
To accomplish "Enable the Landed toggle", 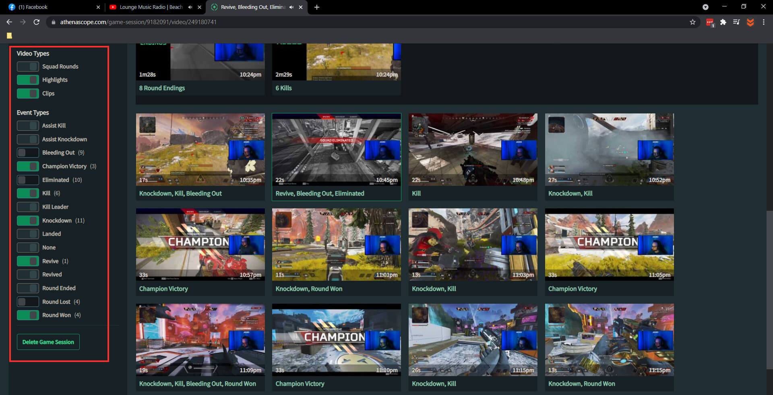I will click(x=28, y=234).
